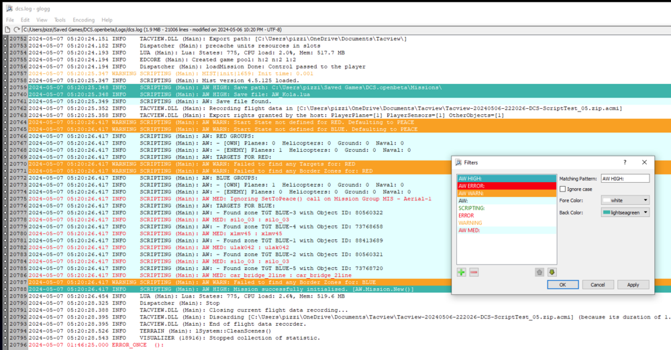Select the WARNING filter in list

[x=507, y=223]
